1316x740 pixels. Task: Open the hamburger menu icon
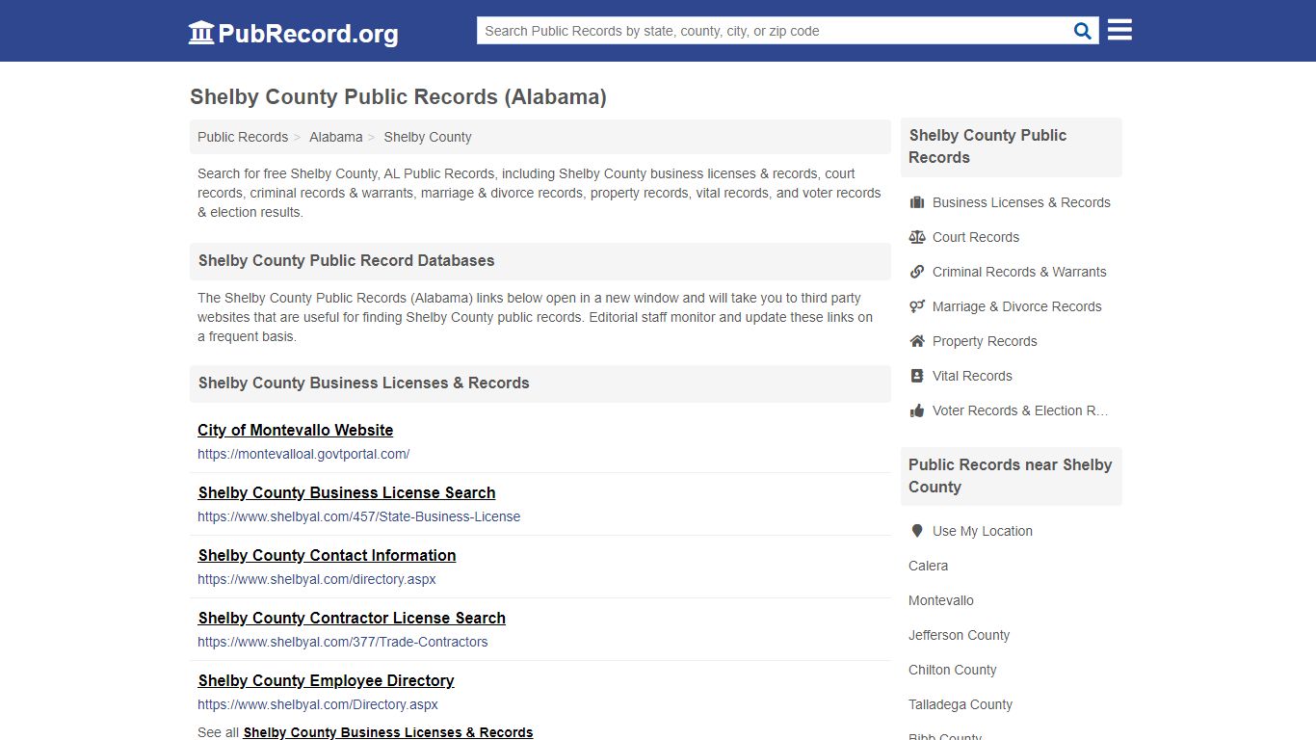(x=1119, y=30)
